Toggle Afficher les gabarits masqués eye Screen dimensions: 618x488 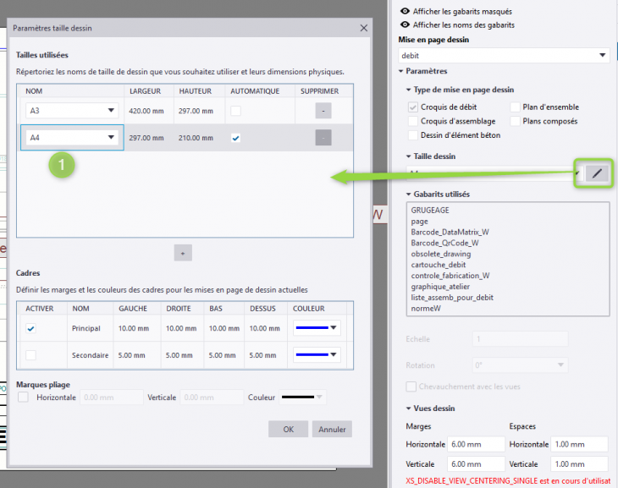[405, 11]
